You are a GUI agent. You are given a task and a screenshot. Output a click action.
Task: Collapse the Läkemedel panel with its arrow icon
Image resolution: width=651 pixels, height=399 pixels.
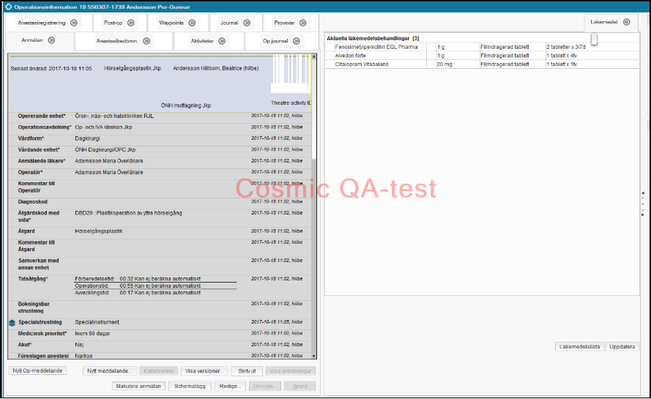pos(627,22)
